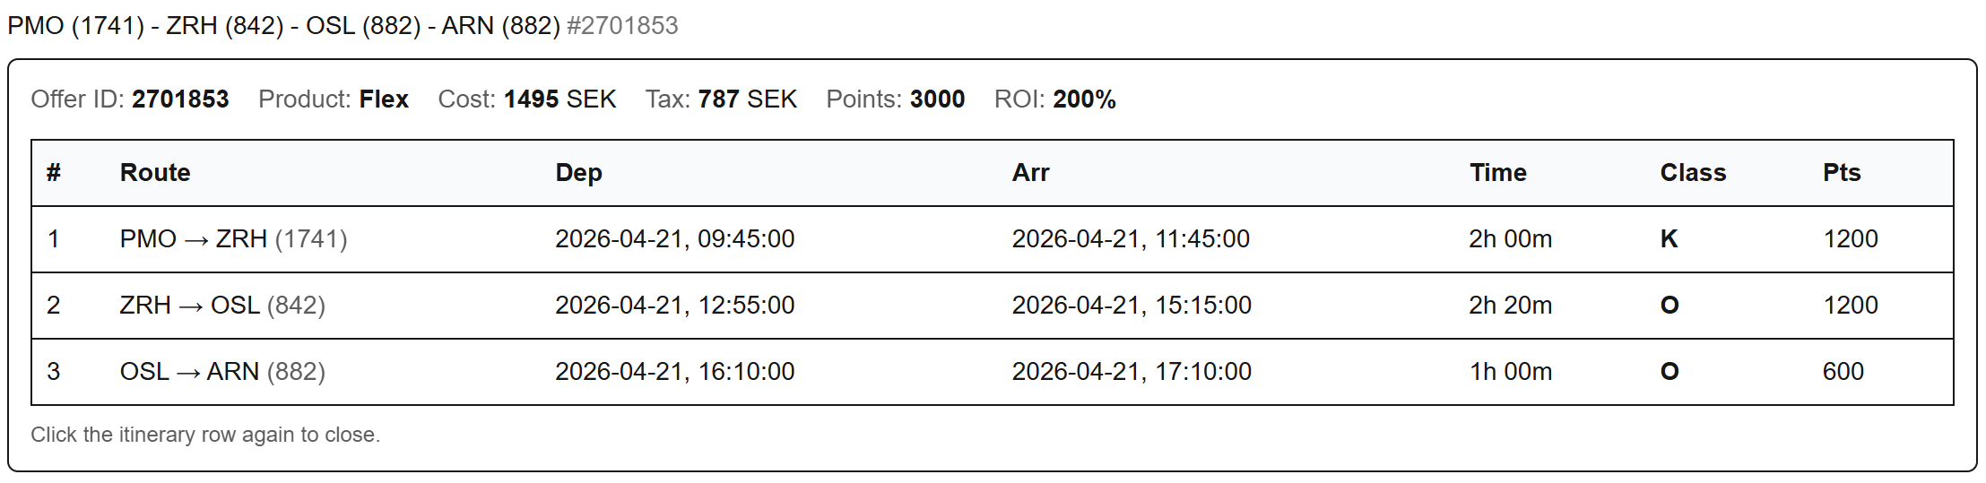Click the 200% ROI figure
1986x483 pixels.
[1084, 99]
